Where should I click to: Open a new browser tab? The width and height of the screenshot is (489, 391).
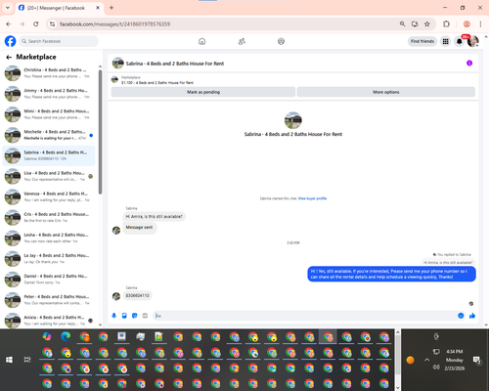[111, 8]
